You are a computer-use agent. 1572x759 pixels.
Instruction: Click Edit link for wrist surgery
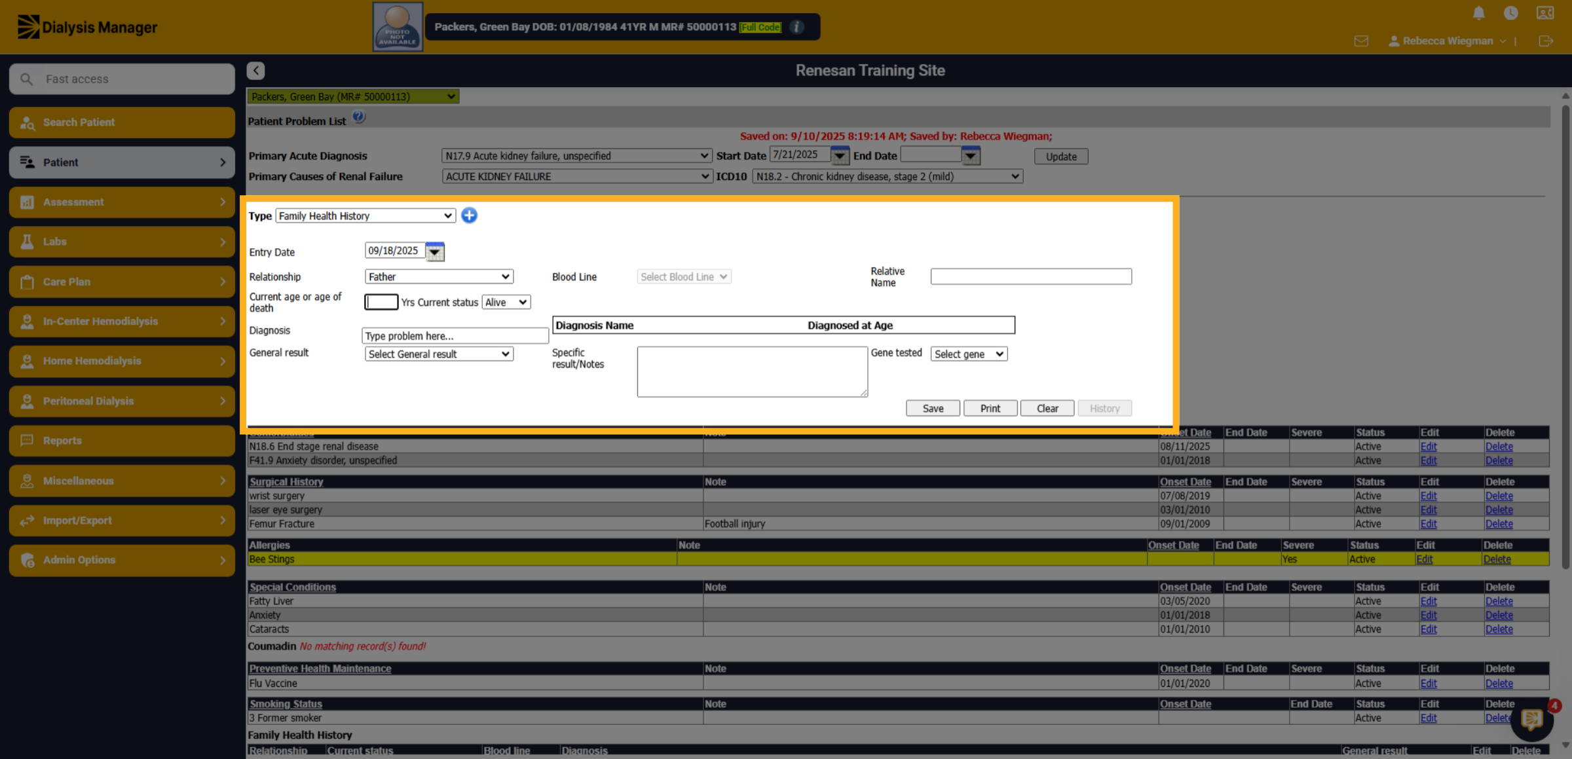pyautogui.click(x=1428, y=496)
